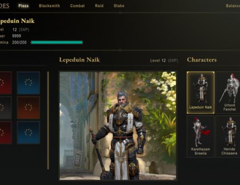Click the inventory vertical scrollbar
240x185 pixels.
(48, 120)
